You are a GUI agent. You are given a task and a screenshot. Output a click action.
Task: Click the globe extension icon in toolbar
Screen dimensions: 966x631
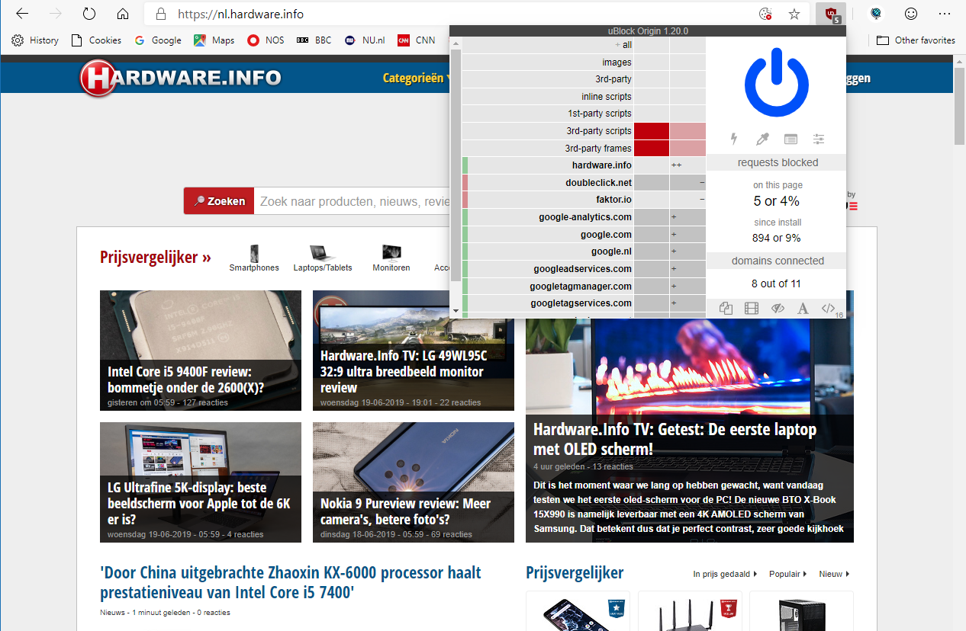(877, 14)
